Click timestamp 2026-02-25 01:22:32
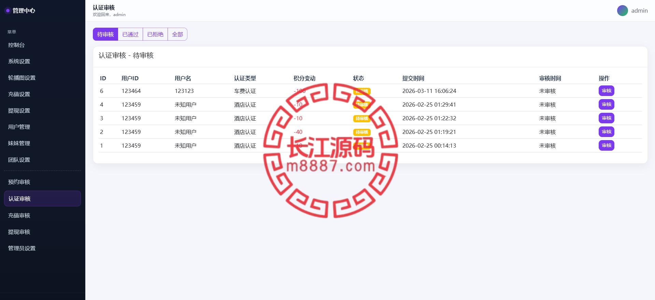Viewport: 655px width, 300px height. (429, 118)
